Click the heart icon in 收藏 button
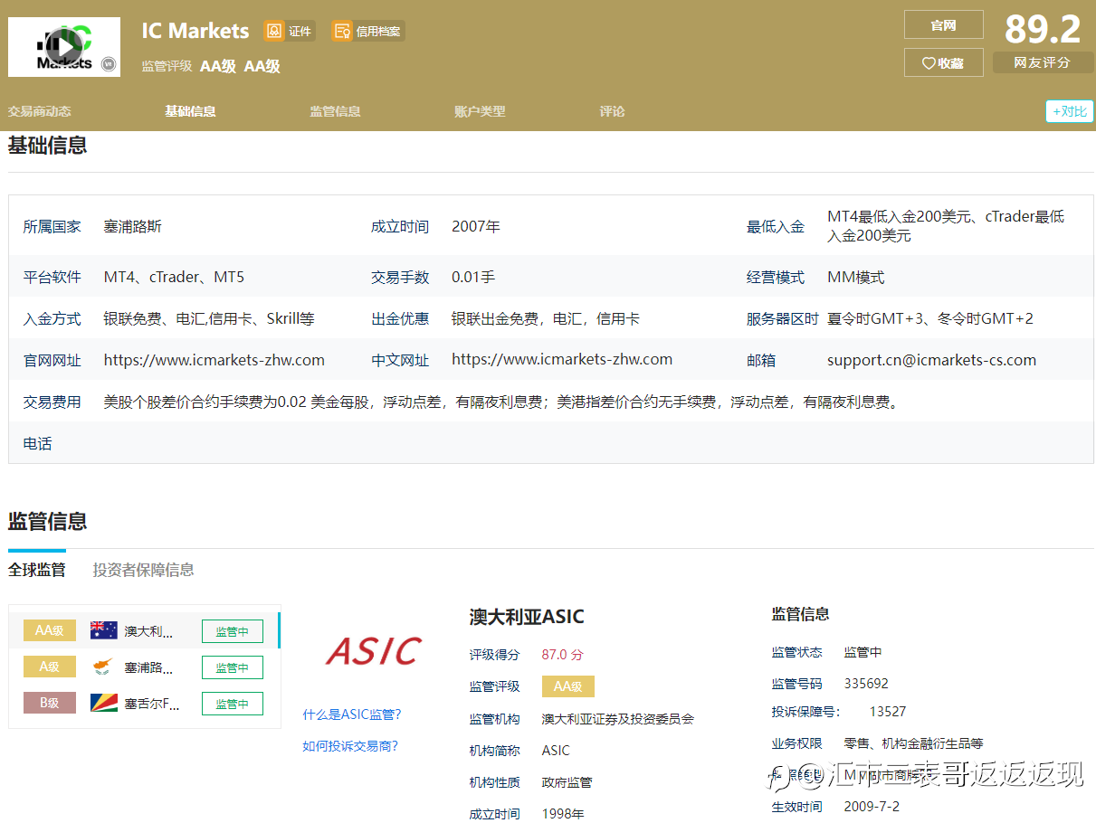The width and height of the screenshot is (1096, 823). (929, 63)
